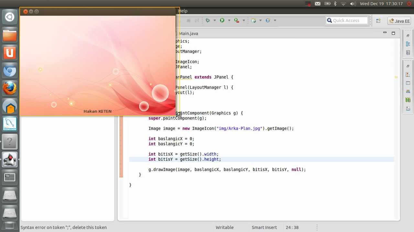
Task: Open the dropdown arrow beside Debug icon
Action: [215, 20]
